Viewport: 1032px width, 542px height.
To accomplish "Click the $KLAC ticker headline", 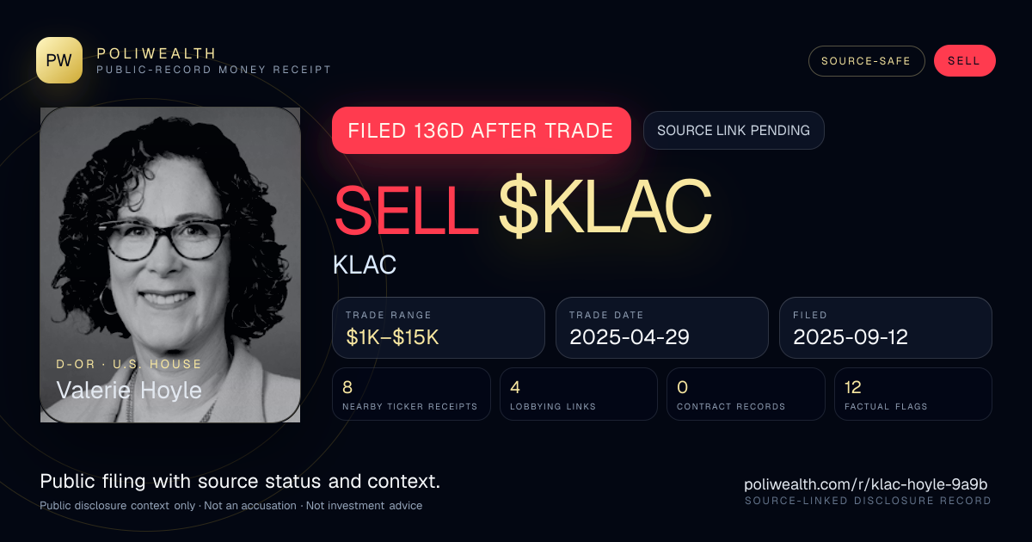I will (605, 209).
